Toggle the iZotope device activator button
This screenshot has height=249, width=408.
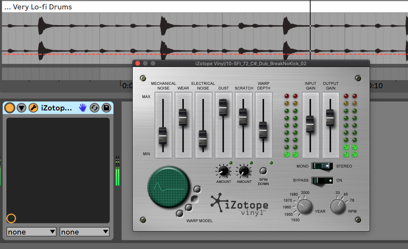10,107
